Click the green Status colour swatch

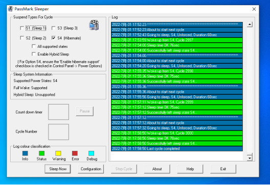tap(41, 153)
